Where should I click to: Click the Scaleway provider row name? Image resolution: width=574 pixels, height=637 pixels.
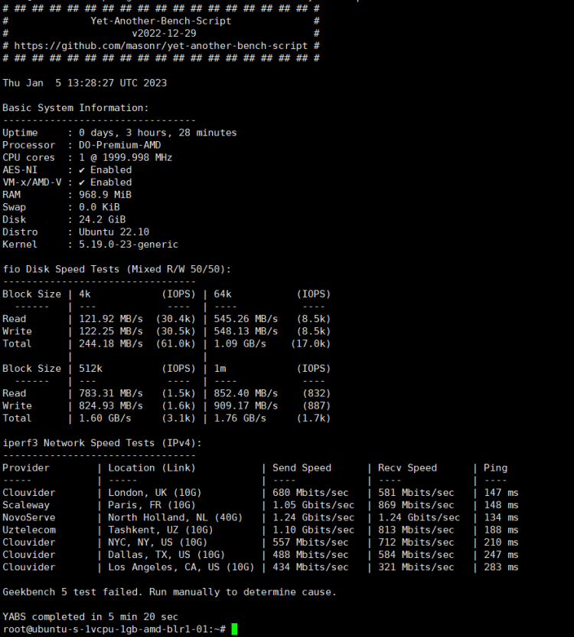26,505
